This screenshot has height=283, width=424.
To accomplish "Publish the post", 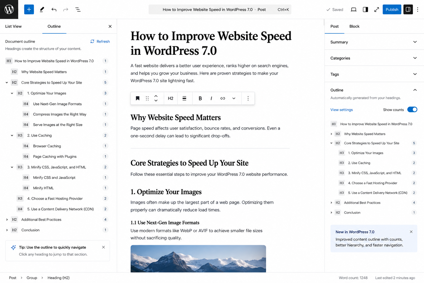I will click(x=392, y=9).
